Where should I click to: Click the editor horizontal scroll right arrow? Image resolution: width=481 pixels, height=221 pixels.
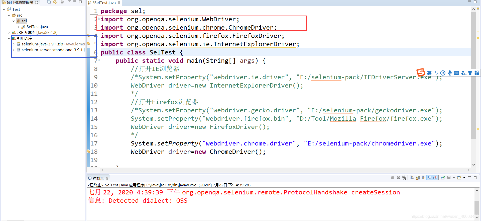click(x=468, y=170)
